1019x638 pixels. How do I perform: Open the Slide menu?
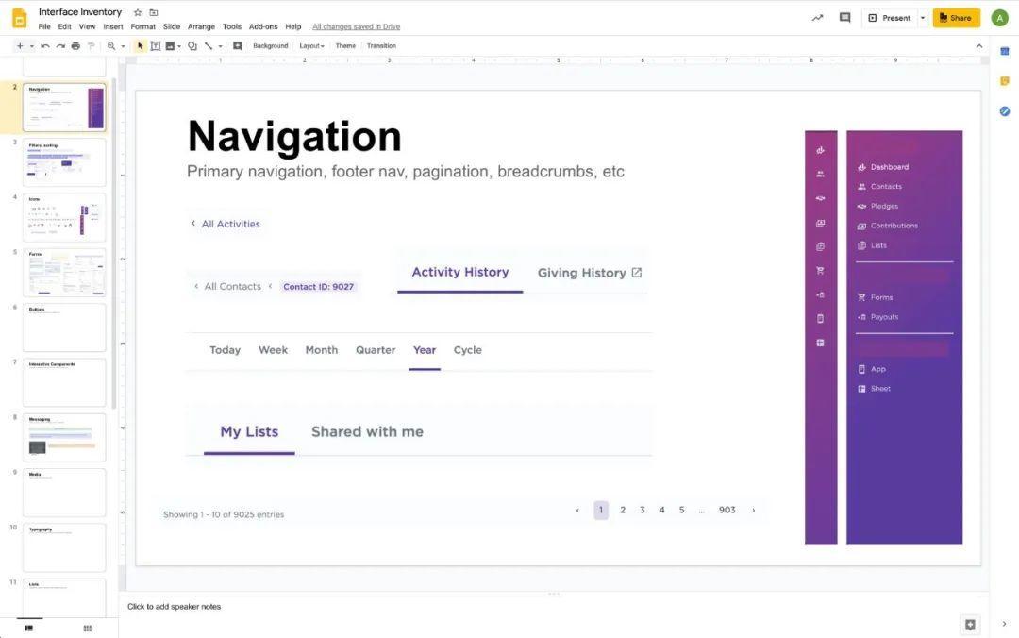point(172,27)
